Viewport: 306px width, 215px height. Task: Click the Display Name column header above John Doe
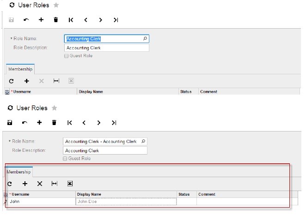click(x=90, y=194)
